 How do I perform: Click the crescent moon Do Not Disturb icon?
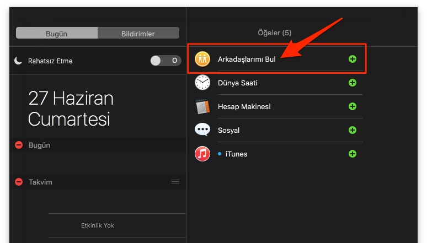[x=19, y=61]
